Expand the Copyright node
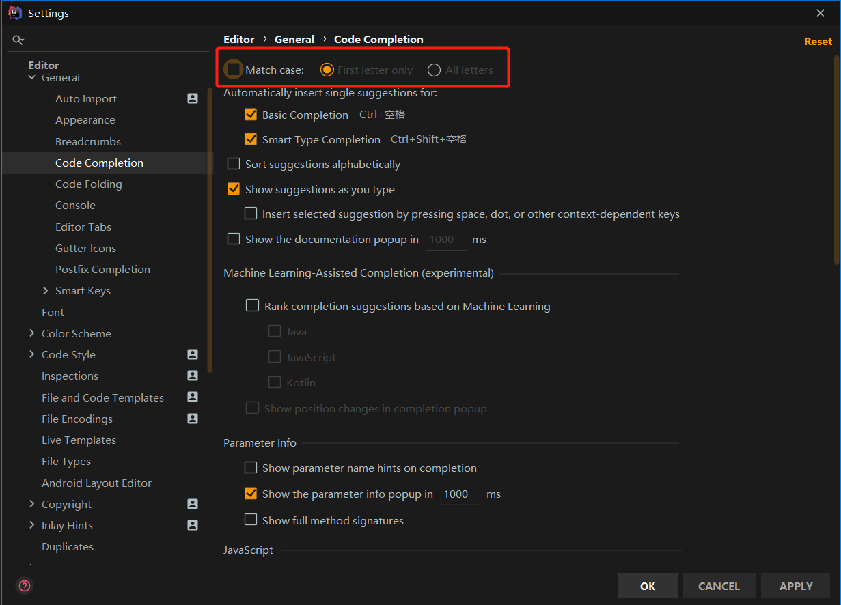The width and height of the screenshot is (841, 605). (31, 504)
